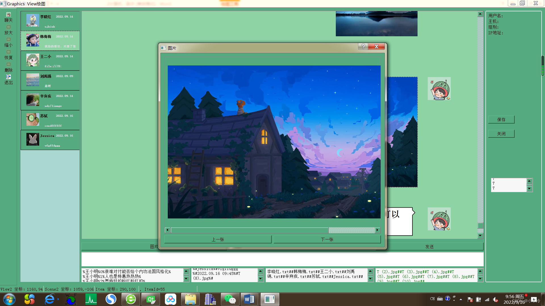Click the 发送 send button
545x306 pixels.
(x=429, y=246)
